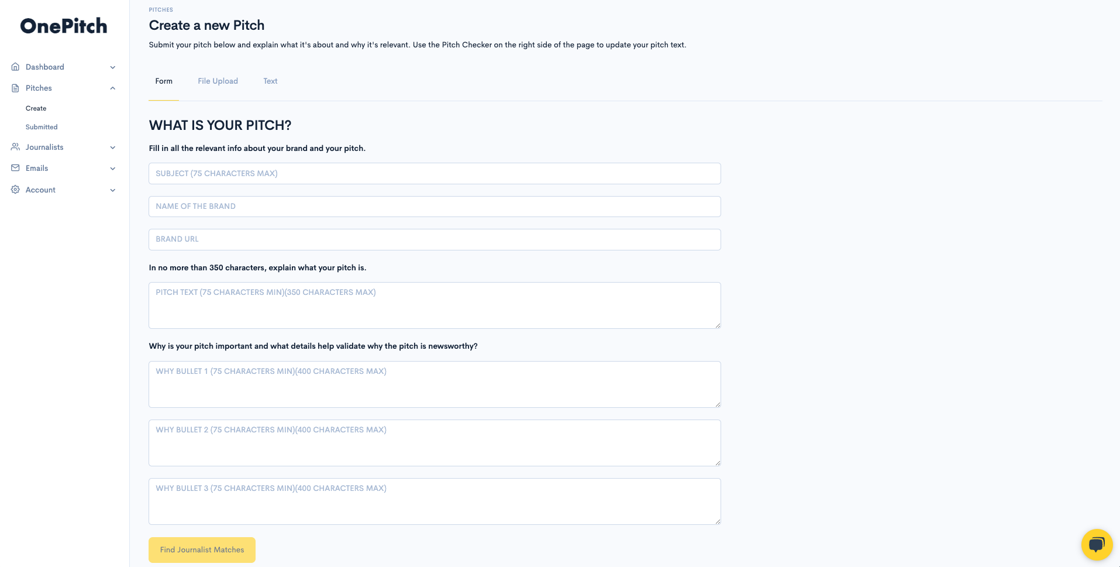The width and height of the screenshot is (1120, 567).
Task: Expand the Emails menu chevron
Action: [x=113, y=169]
